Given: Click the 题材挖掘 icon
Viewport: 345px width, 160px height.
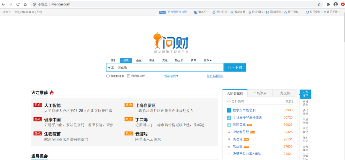Looking at the screenshot, I should pos(214,12).
